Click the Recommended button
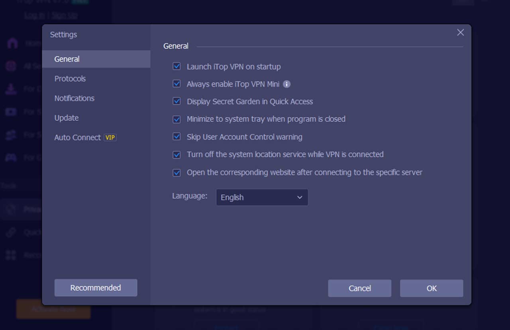Screen dimensions: 510x330 96,287
